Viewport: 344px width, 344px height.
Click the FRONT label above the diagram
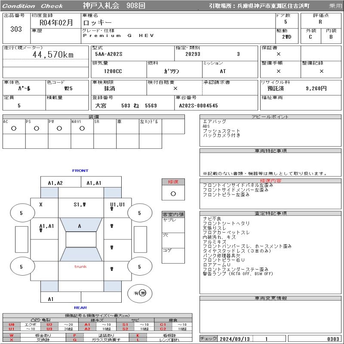[80, 171]
